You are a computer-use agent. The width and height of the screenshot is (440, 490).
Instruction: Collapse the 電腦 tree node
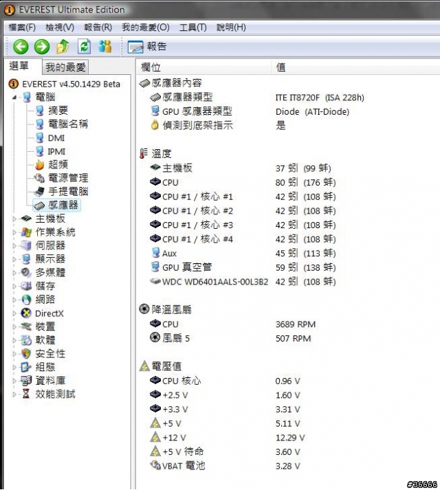tap(14, 98)
